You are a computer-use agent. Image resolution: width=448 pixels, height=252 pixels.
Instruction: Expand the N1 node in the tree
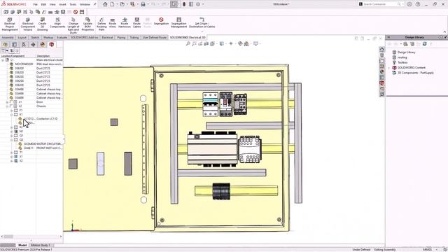point(12,132)
